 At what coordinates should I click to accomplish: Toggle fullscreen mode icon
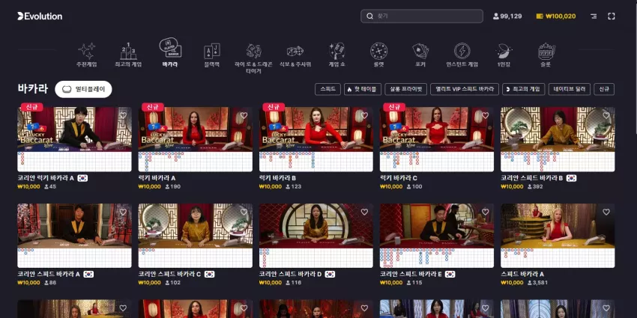(x=612, y=16)
